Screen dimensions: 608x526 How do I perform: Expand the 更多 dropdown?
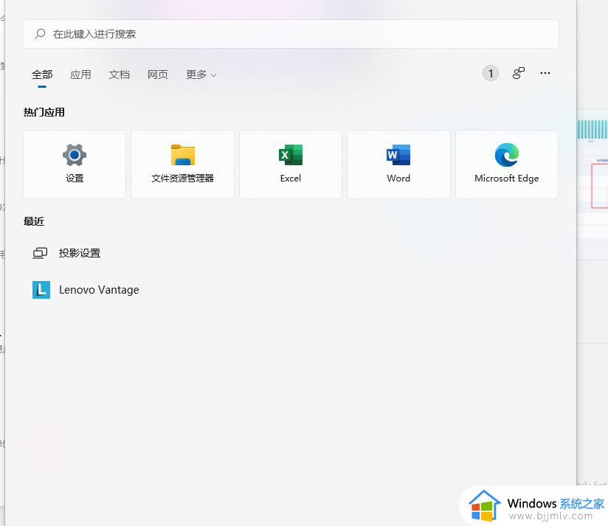pyautogui.click(x=201, y=75)
